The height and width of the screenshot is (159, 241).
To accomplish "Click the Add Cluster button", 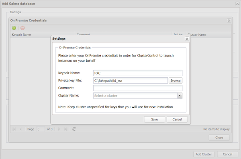I will [204, 154].
